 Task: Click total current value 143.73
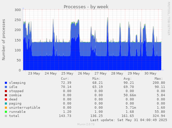click(x=65, y=116)
